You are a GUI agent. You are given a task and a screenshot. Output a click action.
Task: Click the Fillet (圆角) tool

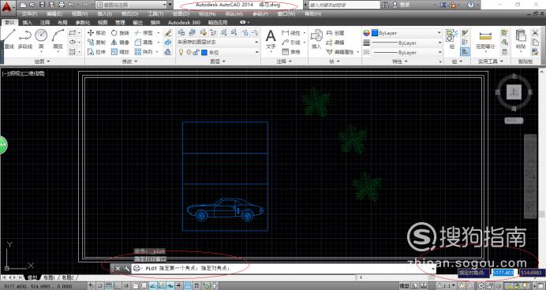[x=144, y=43]
